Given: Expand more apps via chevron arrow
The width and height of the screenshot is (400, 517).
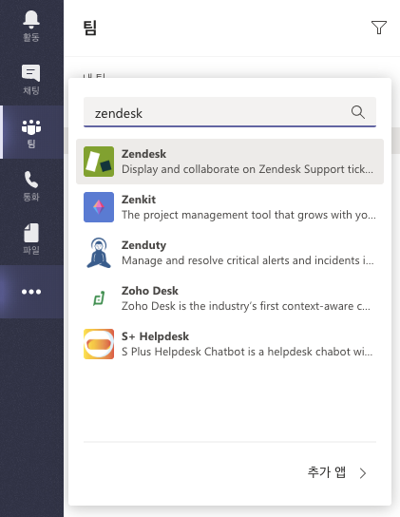Looking at the screenshot, I should (363, 473).
